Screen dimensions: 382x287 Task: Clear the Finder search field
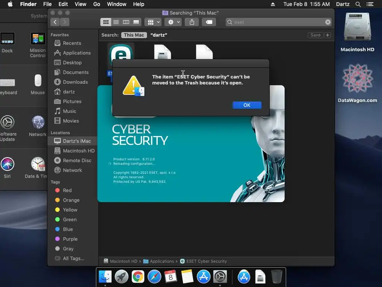click(328, 22)
